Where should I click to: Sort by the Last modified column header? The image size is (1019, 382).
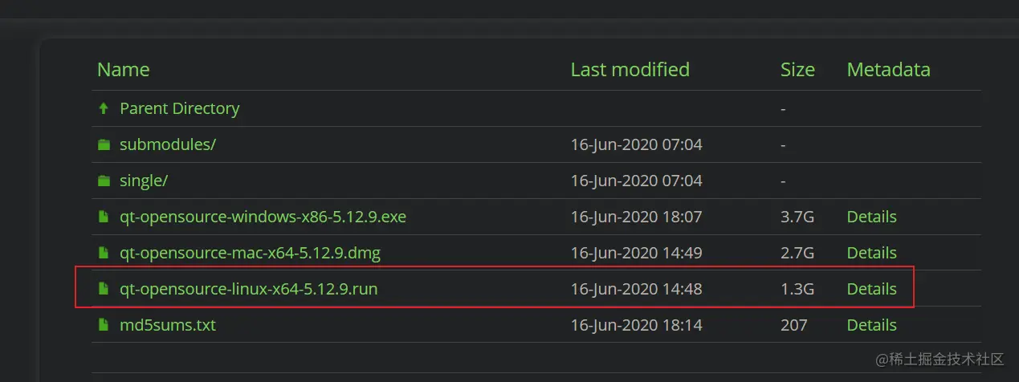point(630,70)
